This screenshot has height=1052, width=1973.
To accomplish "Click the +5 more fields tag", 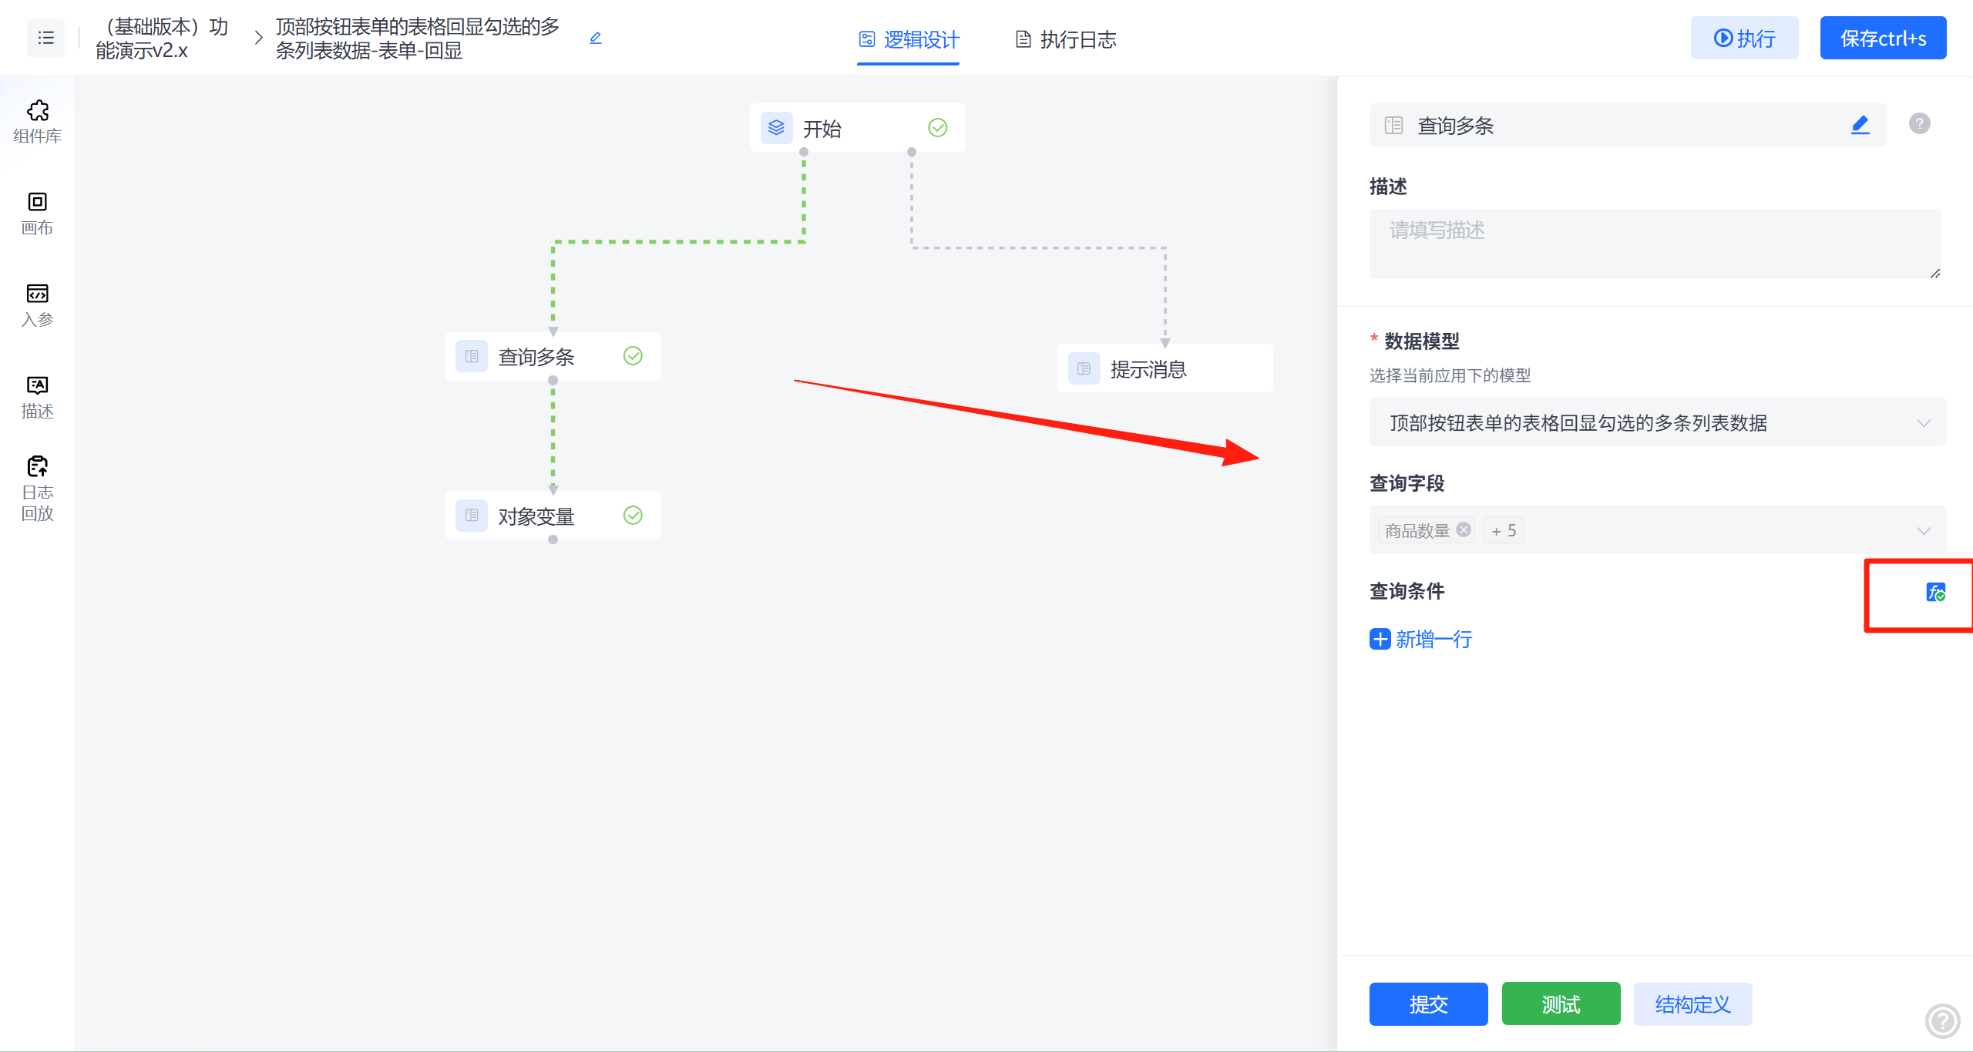I will [1503, 530].
